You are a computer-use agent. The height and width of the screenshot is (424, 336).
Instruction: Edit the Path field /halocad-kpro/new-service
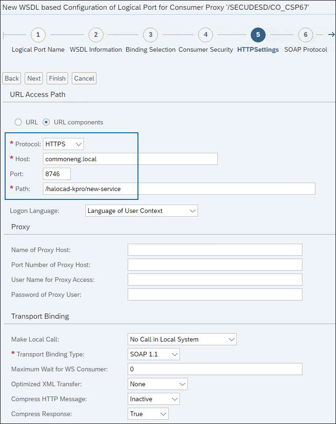tap(179, 189)
